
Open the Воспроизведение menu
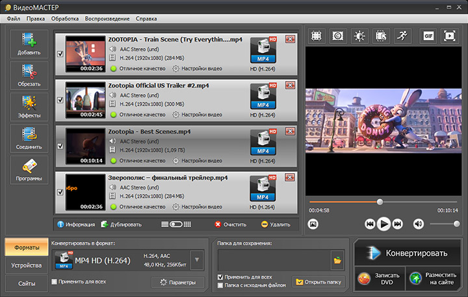[x=107, y=19]
